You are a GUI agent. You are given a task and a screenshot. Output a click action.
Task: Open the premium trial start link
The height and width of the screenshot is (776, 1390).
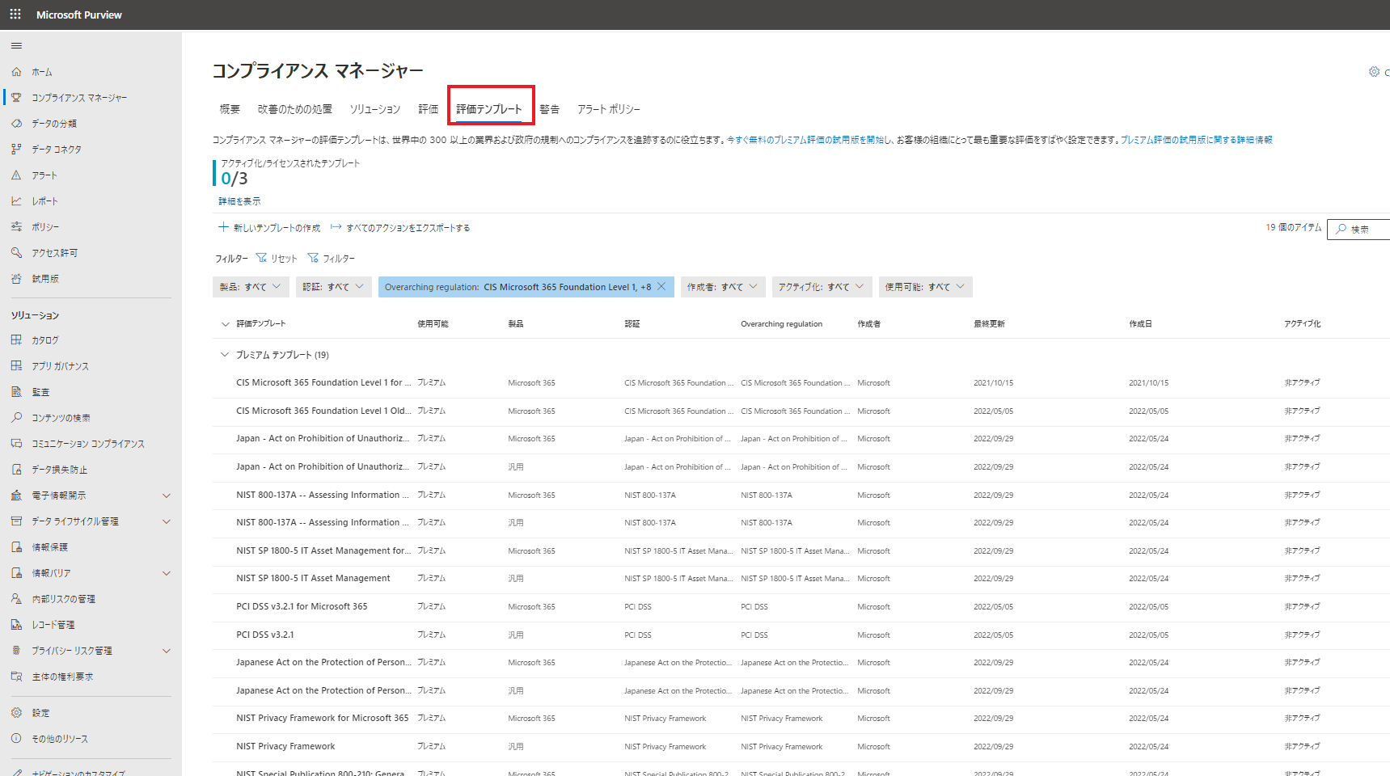coord(805,140)
